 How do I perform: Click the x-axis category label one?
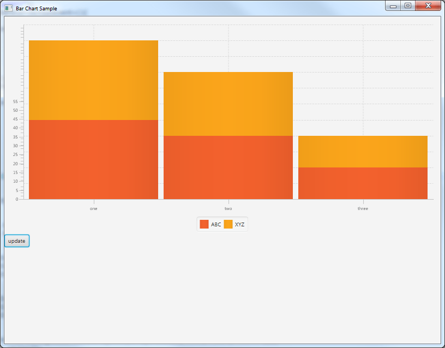[x=93, y=208]
